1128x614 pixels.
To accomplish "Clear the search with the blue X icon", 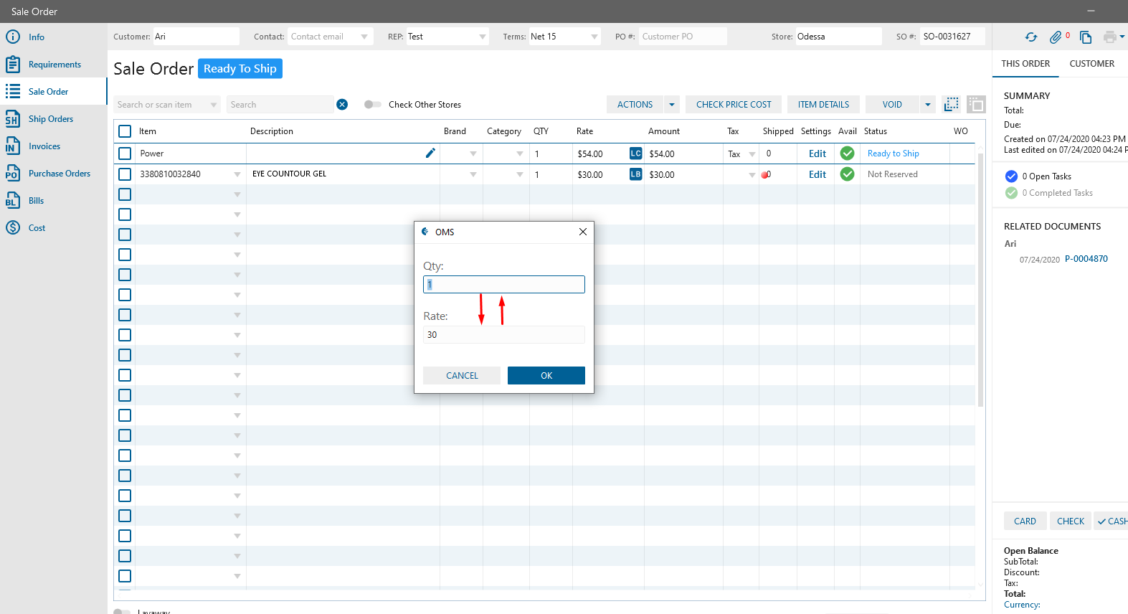I will click(342, 105).
